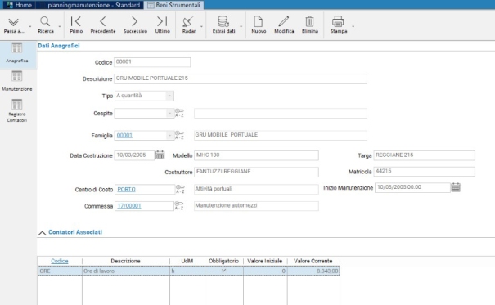Screen dimensions: 495x305
Task: Click the Famiglia description GRU MOBILE PORTUALE
Action: 281,135
